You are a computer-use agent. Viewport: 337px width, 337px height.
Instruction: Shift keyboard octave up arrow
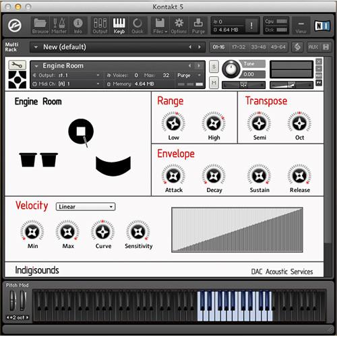27,317
